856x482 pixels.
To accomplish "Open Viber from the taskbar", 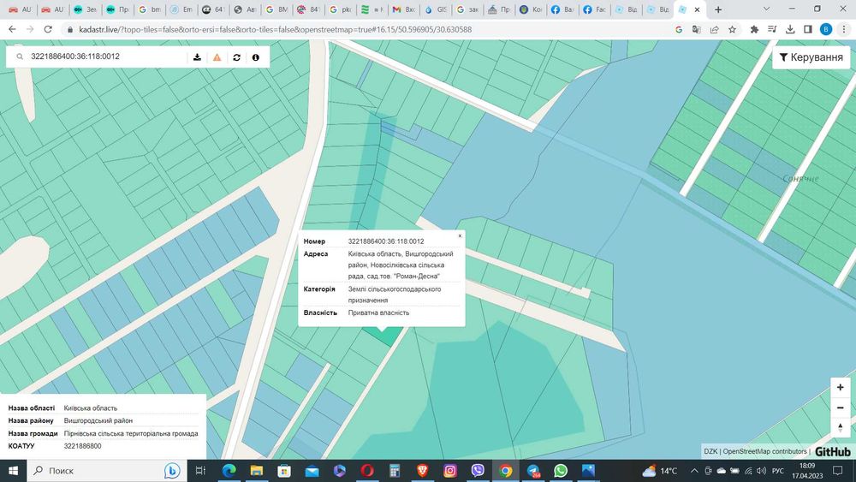I will (478, 470).
